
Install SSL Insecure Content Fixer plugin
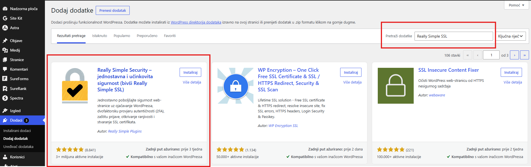(x=511, y=72)
